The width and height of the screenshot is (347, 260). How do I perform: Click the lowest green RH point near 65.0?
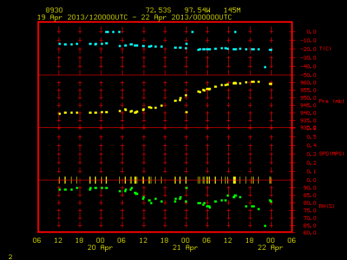tap(265, 226)
